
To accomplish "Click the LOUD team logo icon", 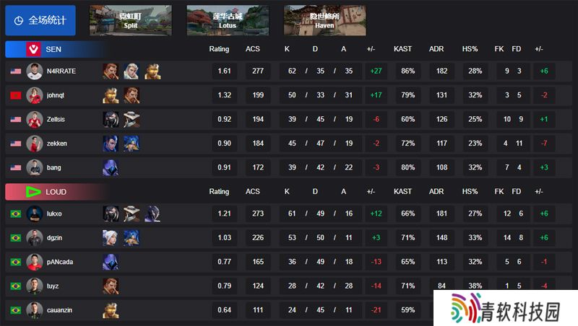I will [33, 192].
